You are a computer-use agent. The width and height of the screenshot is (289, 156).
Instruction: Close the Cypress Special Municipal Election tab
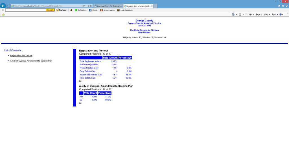(152, 6)
